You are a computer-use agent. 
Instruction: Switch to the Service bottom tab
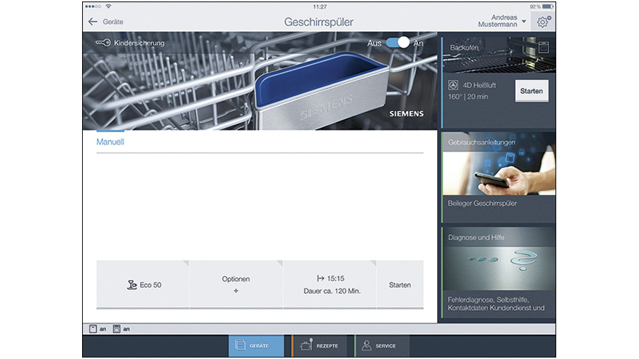tap(383, 345)
